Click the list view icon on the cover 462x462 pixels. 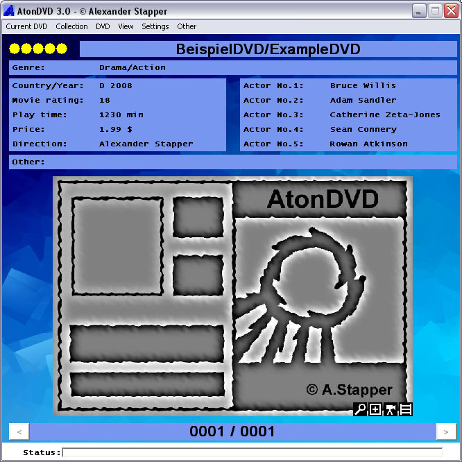pos(405,409)
